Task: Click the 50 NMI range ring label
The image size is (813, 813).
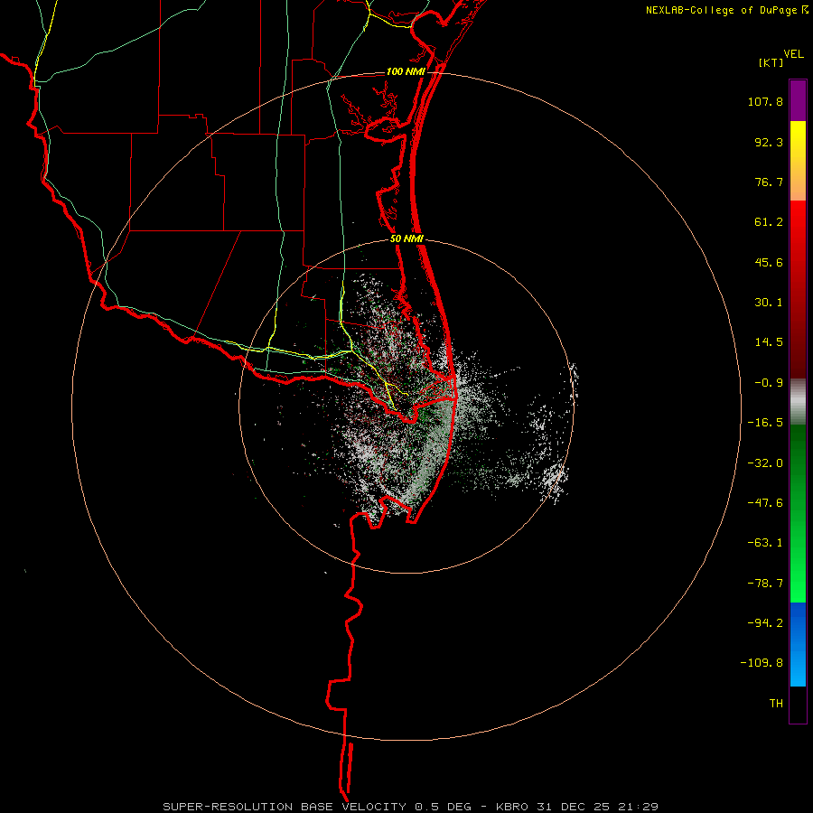Action: pyautogui.click(x=407, y=239)
